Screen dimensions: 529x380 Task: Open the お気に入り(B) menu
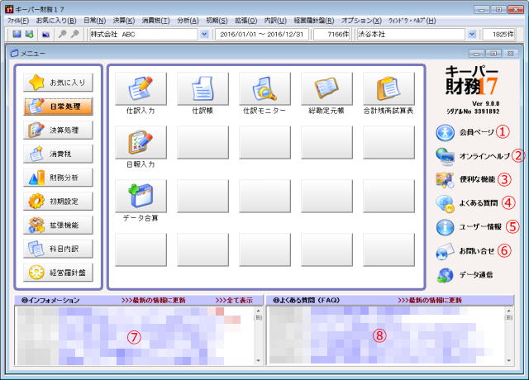click(56, 21)
